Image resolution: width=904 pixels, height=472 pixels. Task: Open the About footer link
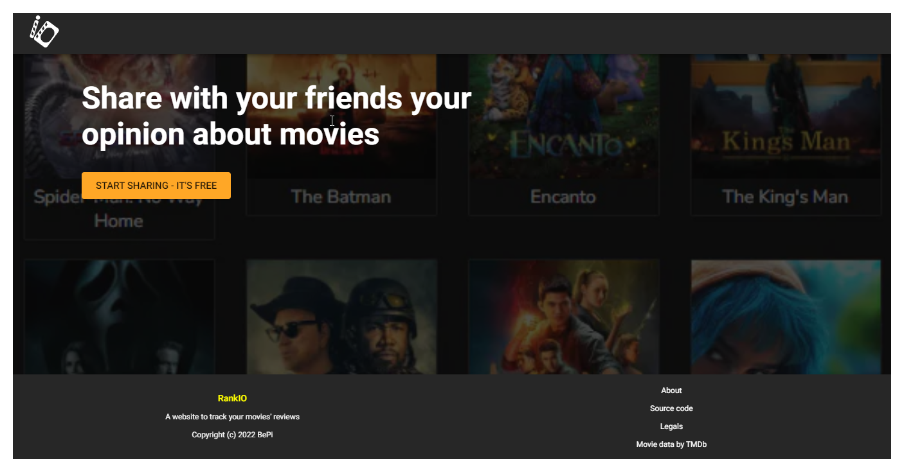(671, 390)
